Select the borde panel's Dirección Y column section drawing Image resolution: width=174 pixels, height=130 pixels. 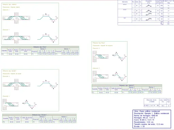11,104
